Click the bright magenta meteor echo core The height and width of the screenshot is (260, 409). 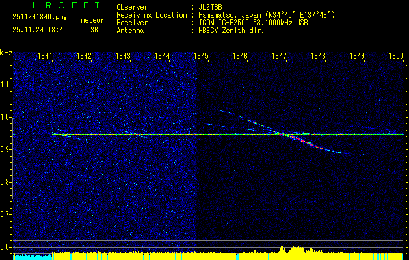pos(294,138)
